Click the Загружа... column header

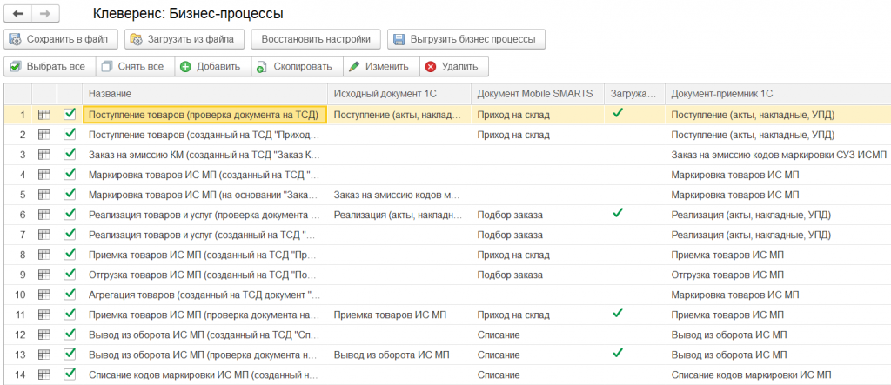click(634, 94)
